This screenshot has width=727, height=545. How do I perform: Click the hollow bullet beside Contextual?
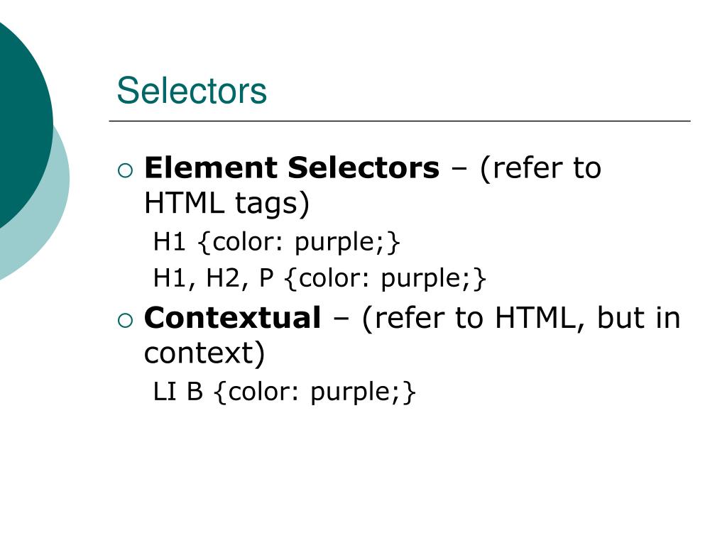pos(125,321)
